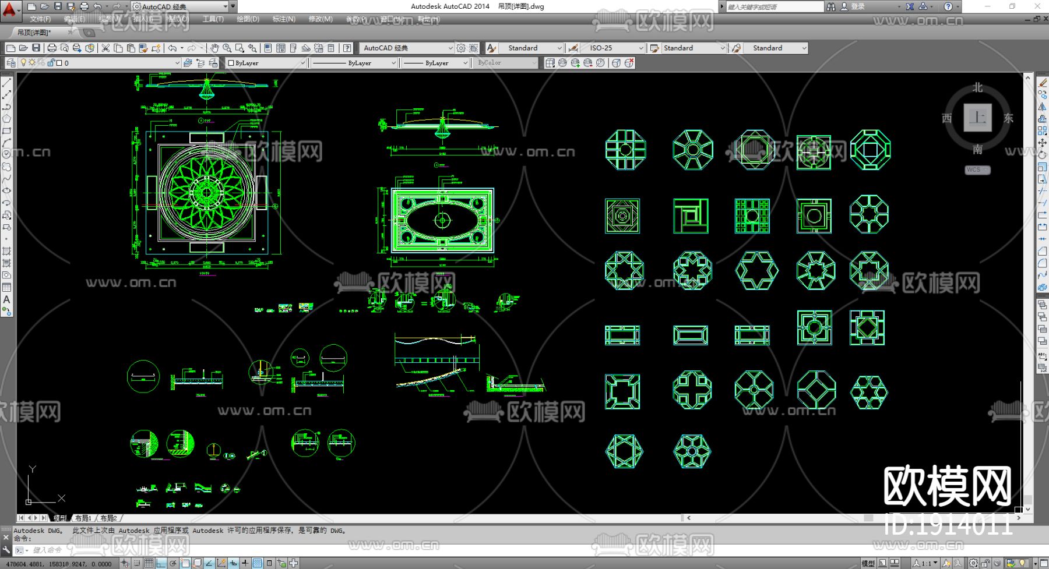Expand the Quick Access toolbar customize arrow
Screen dimensions: 1049x569
pyautogui.click(x=233, y=6)
